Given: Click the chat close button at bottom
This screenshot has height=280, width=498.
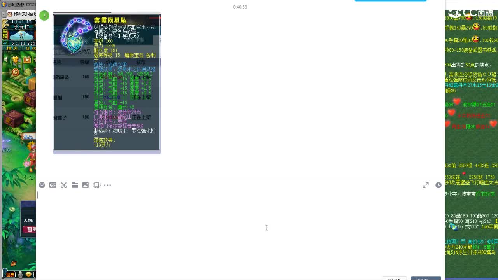Looking at the screenshot, I should [394, 278].
